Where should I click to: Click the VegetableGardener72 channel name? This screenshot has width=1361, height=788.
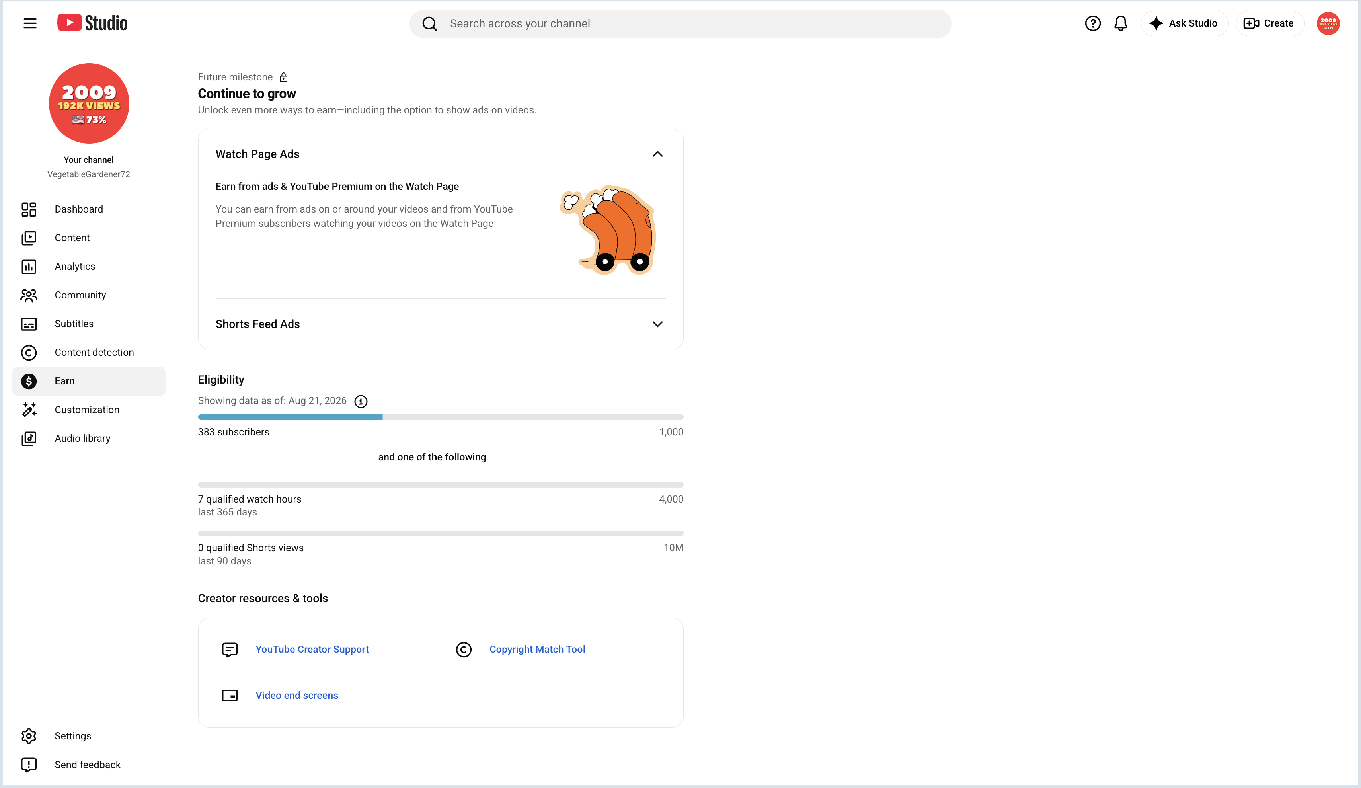[x=89, y=174]
